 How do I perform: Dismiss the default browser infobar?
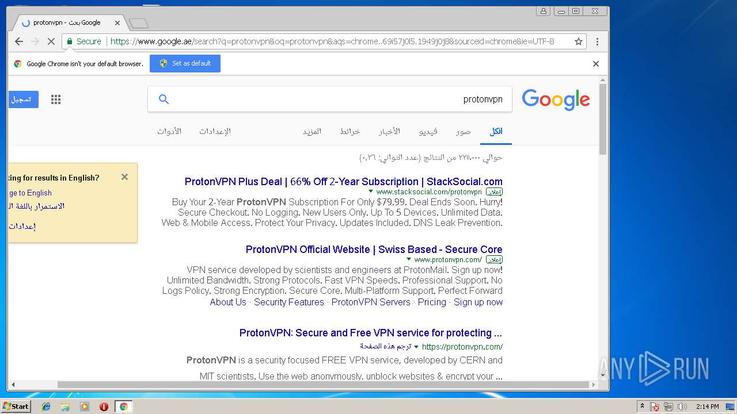click(x=596, y=64)
